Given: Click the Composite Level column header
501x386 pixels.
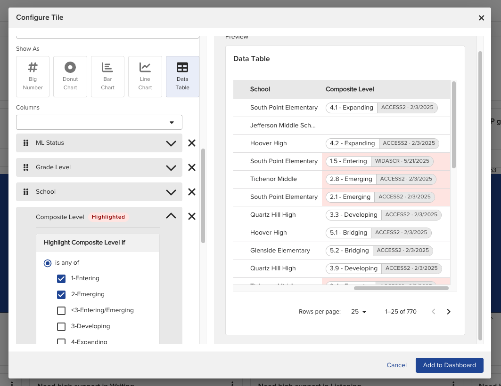Looking at the screenshot, I should coord(350,89).
